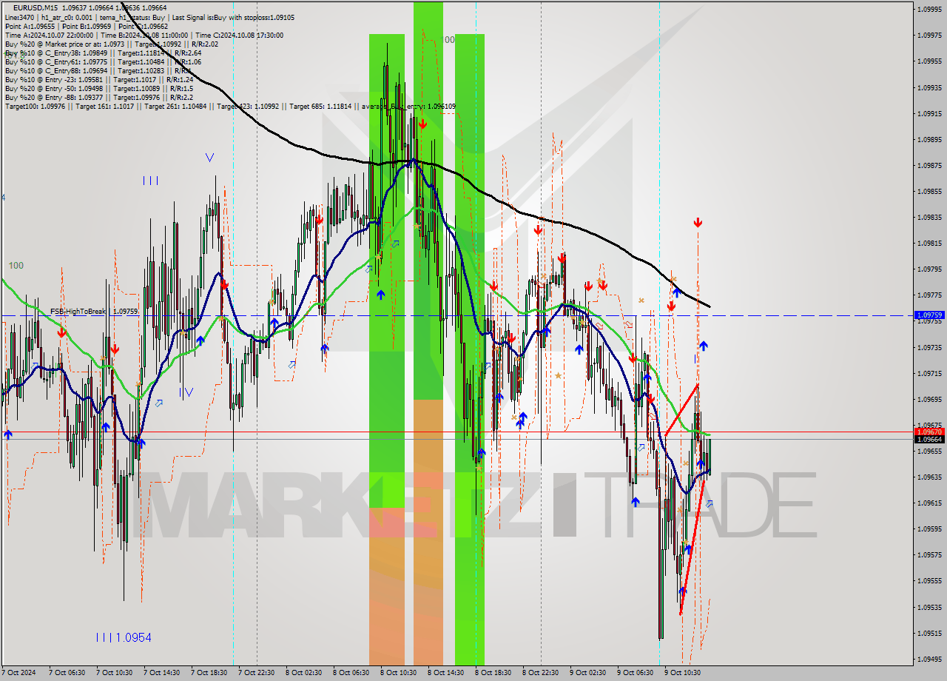947x681 pixels.
Task: Click the '7 Oct 2024' time label
Action: (x=18, y=673)
